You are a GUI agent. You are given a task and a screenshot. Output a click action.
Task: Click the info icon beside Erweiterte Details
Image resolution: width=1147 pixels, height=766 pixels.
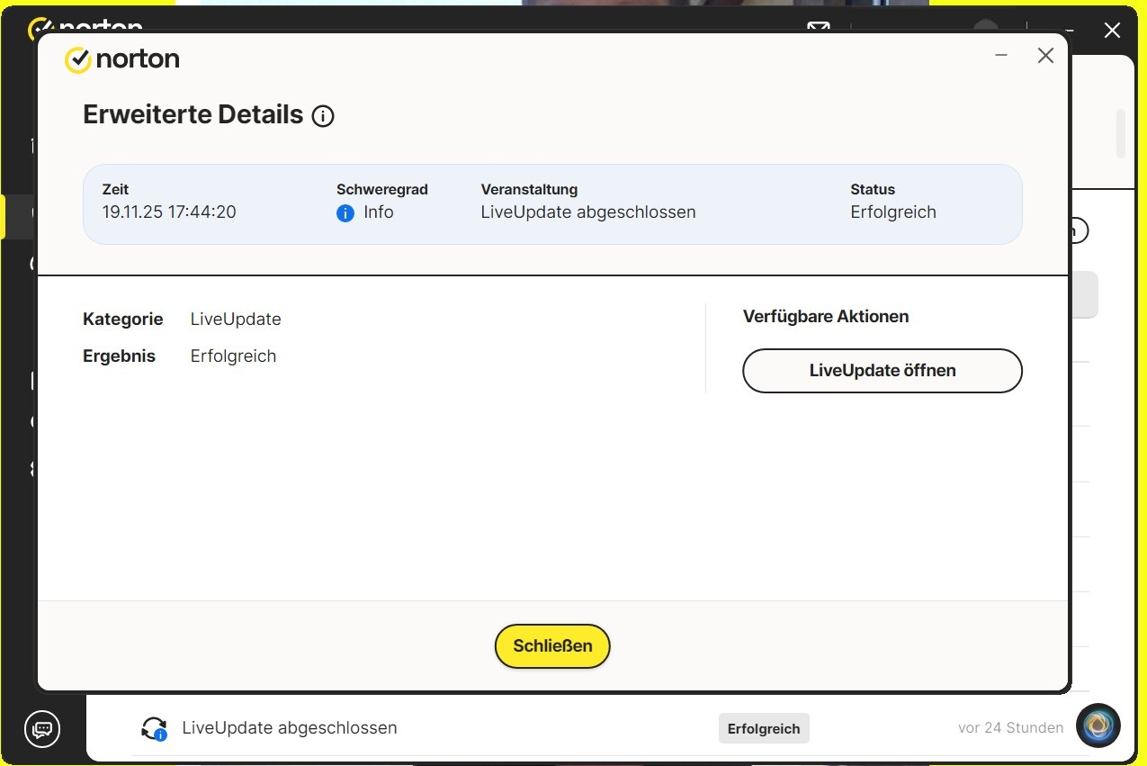tap(323, 116)
